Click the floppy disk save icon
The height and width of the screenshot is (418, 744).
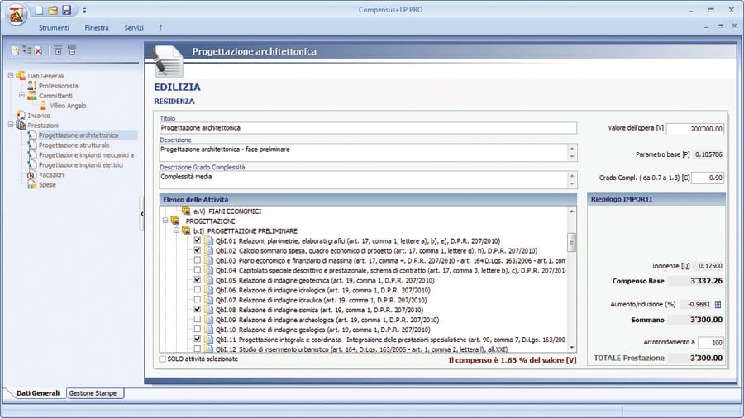click(67, 11)
